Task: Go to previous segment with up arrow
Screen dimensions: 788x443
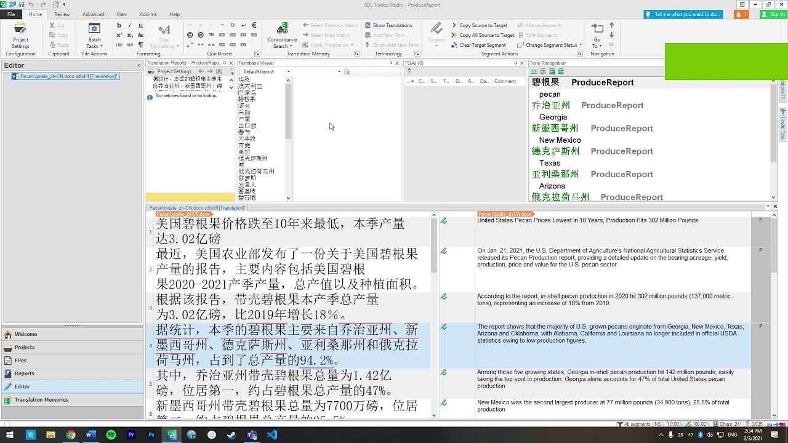Action: pos(611,25)
